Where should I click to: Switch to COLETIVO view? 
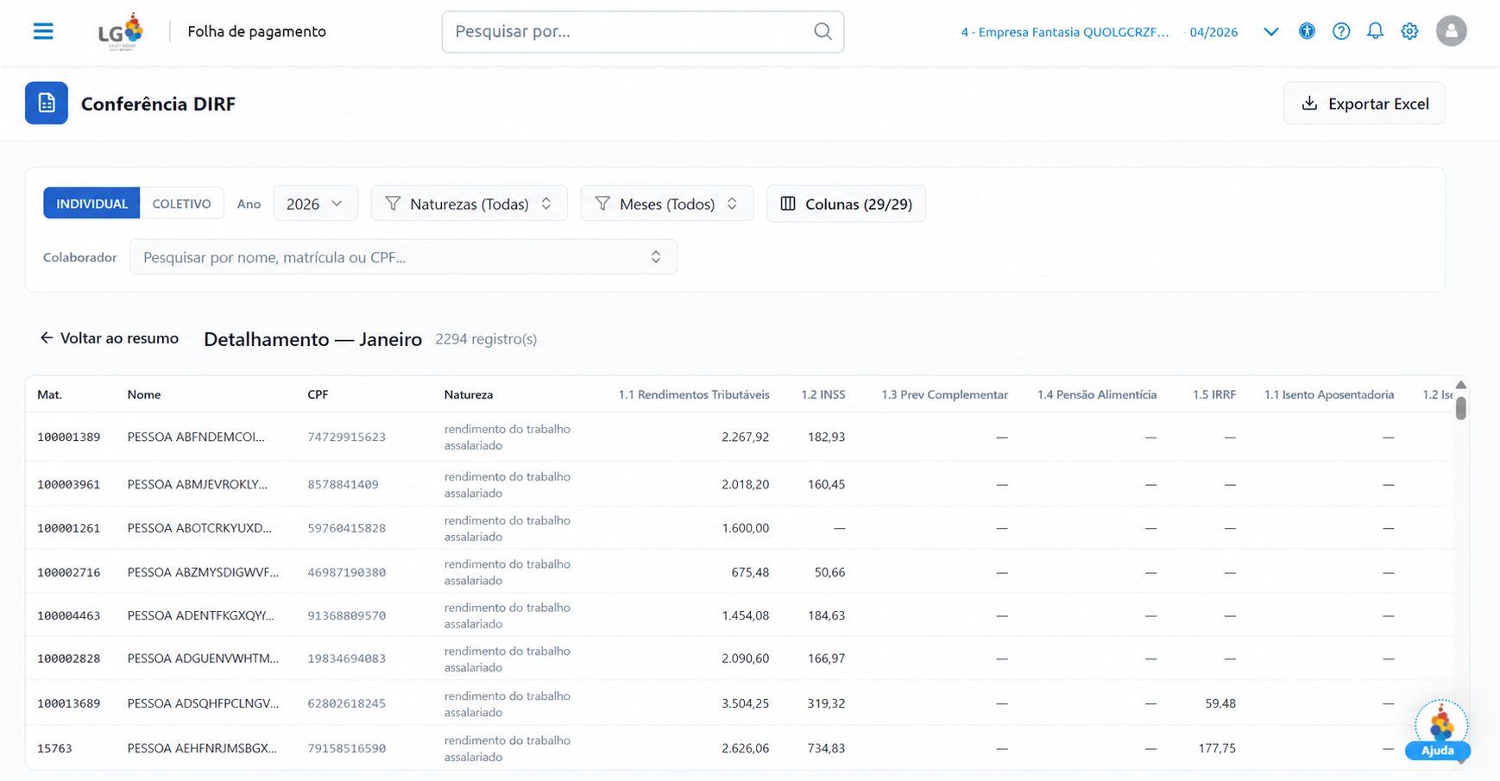click(x=181, y=204)
